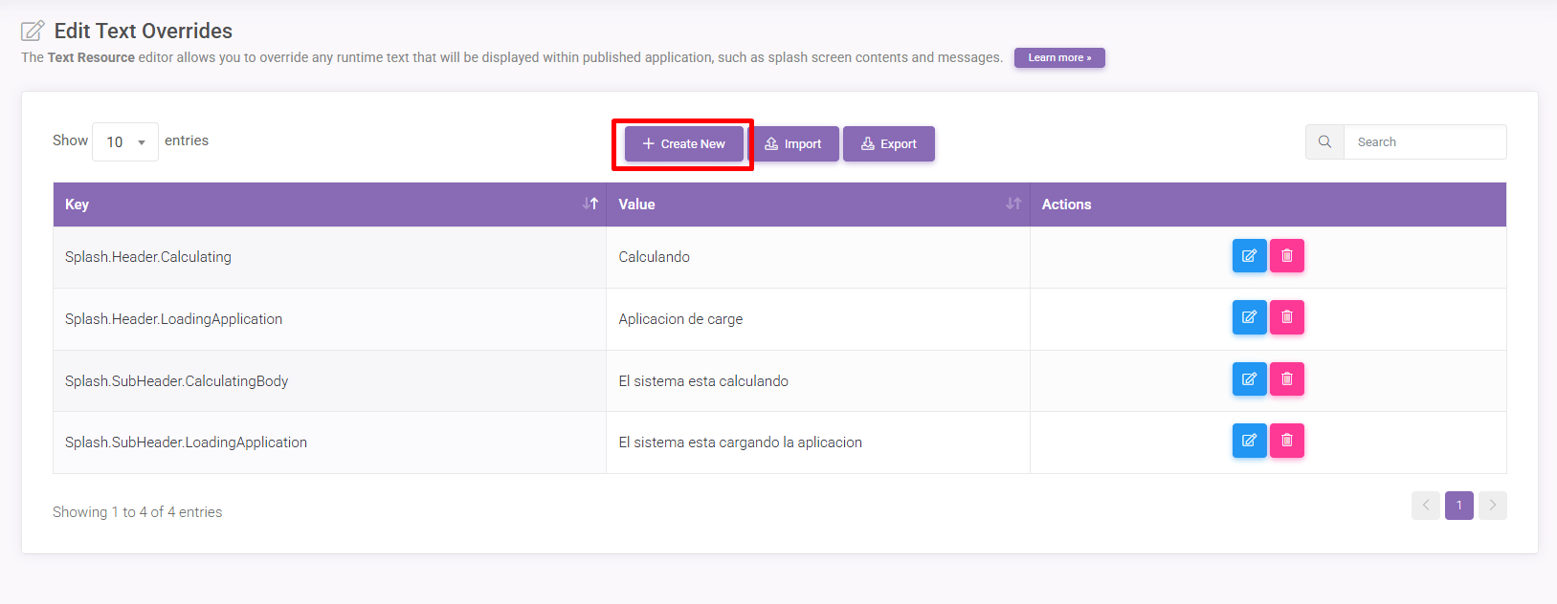Focus the Search input field
The image size is (1557, 604).
point(1424,142)
